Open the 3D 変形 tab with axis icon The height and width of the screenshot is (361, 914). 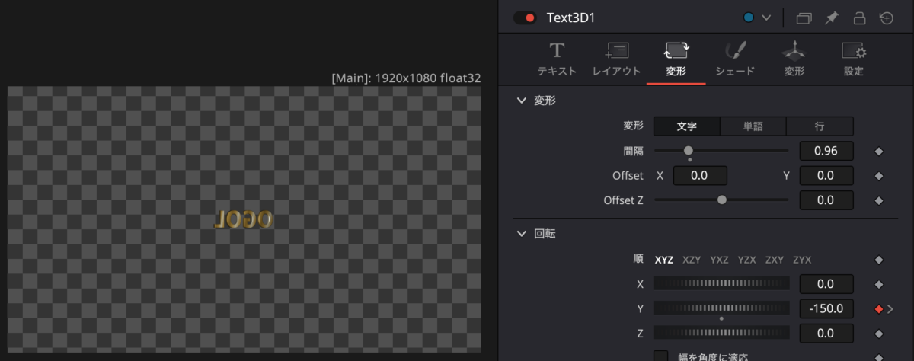click(x=794, y=59)
